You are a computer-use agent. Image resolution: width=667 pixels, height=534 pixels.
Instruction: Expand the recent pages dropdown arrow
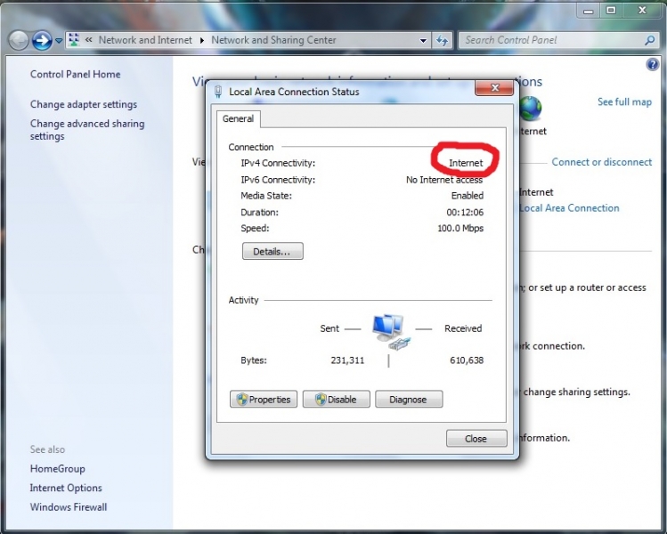pos(59,40)
